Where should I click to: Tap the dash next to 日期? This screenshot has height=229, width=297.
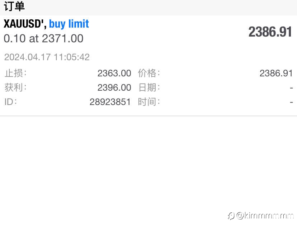291,88
